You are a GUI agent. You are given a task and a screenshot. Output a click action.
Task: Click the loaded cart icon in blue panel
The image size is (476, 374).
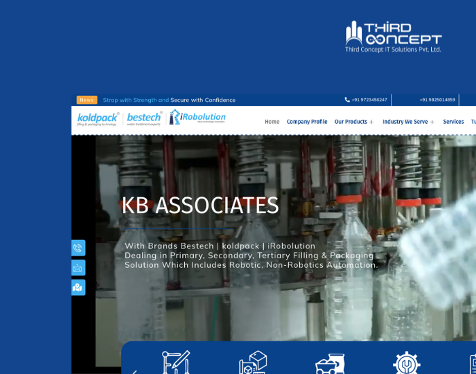[330, 363]
